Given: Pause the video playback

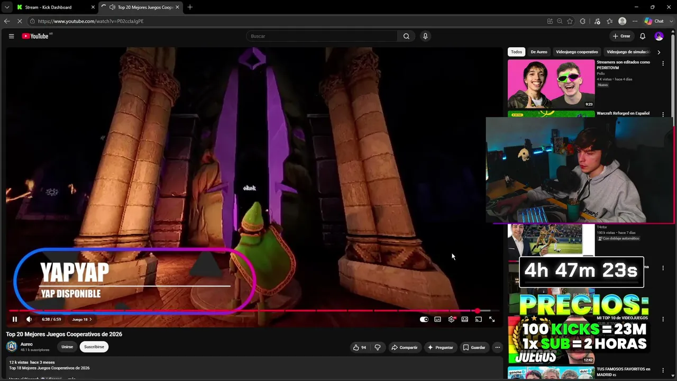Looking at the screenshot, I should tap(15, 319).
